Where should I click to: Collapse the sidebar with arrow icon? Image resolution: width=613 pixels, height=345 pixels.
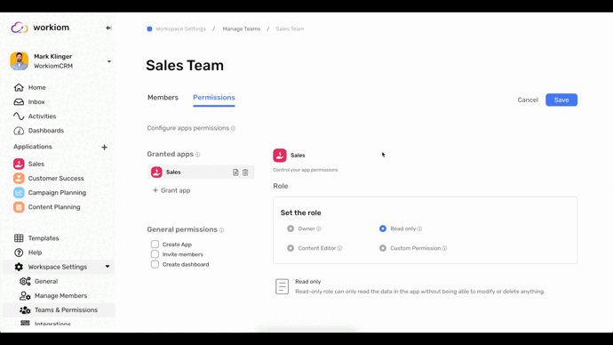[108, 28]
